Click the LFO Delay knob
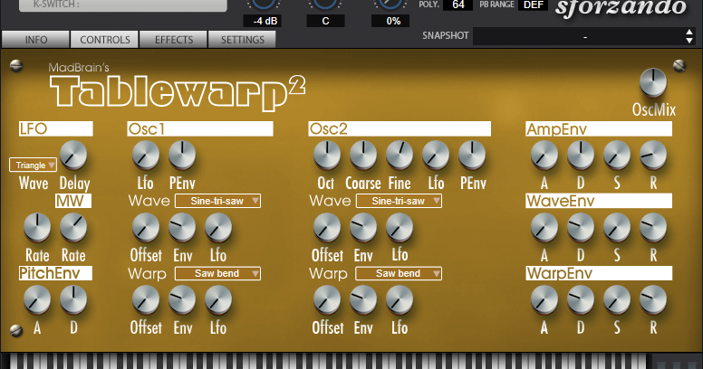This screenshot has height=369, width=703. [73, 155]
